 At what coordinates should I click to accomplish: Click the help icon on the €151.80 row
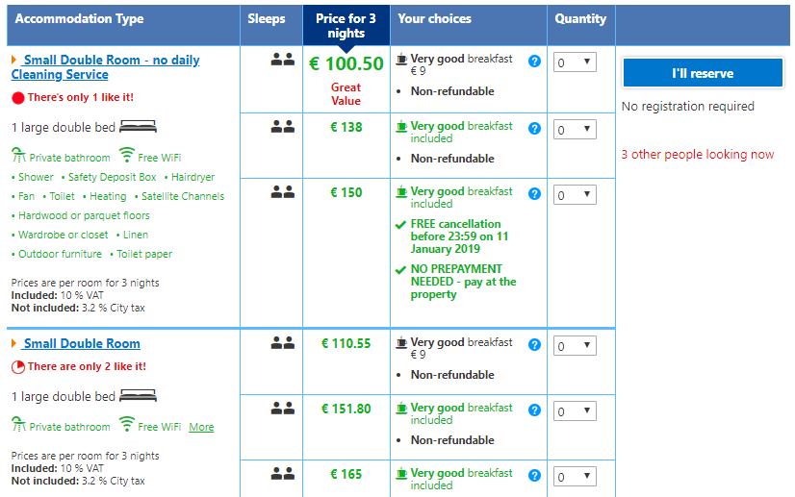[x=535, y=410]
